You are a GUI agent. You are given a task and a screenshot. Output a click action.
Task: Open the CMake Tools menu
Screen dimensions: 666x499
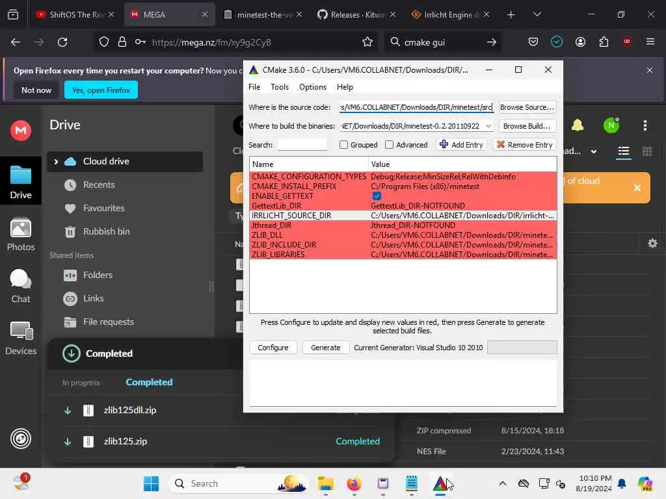point(280,87)
